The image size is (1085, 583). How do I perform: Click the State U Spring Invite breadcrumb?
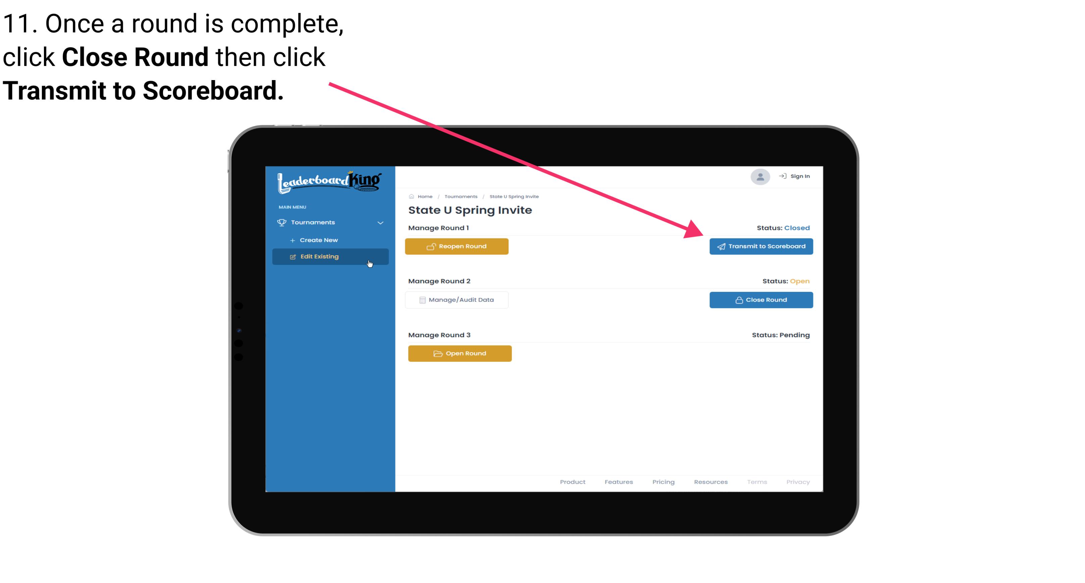514,196
